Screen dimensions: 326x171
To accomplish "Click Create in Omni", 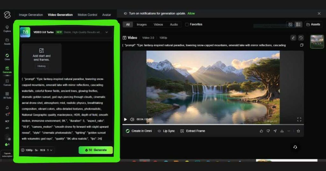I will click(x=139, y=131).
